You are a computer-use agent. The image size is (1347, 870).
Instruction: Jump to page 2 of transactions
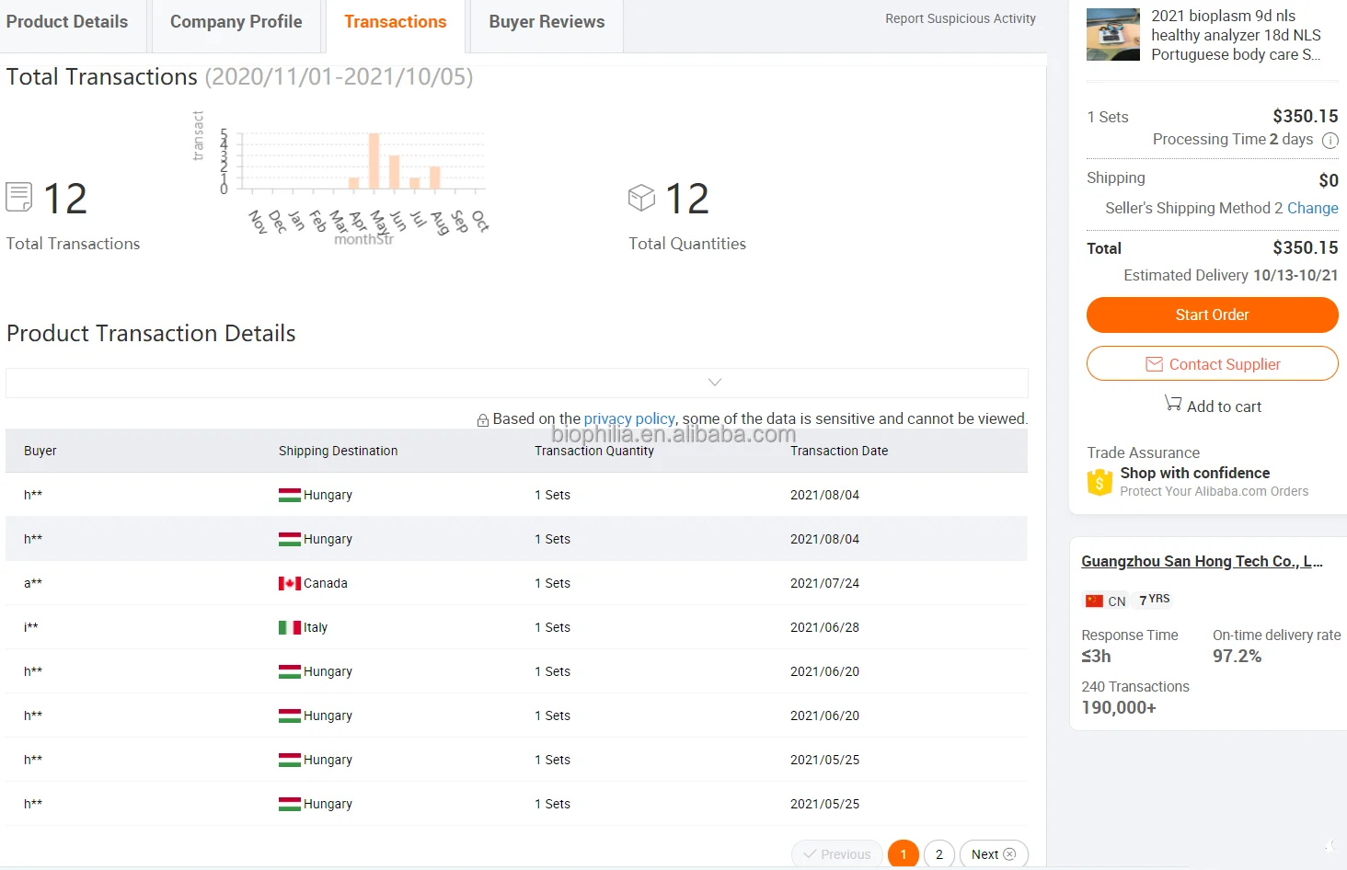(x=938, y=854)
